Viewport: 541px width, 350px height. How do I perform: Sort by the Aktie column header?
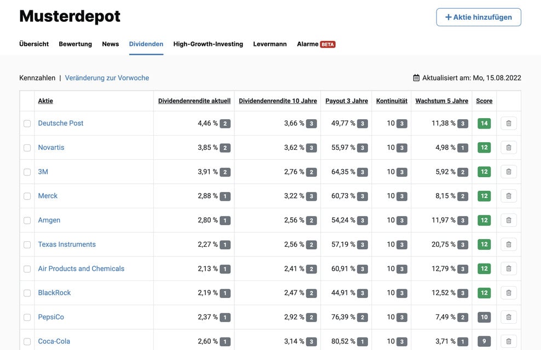45,101
